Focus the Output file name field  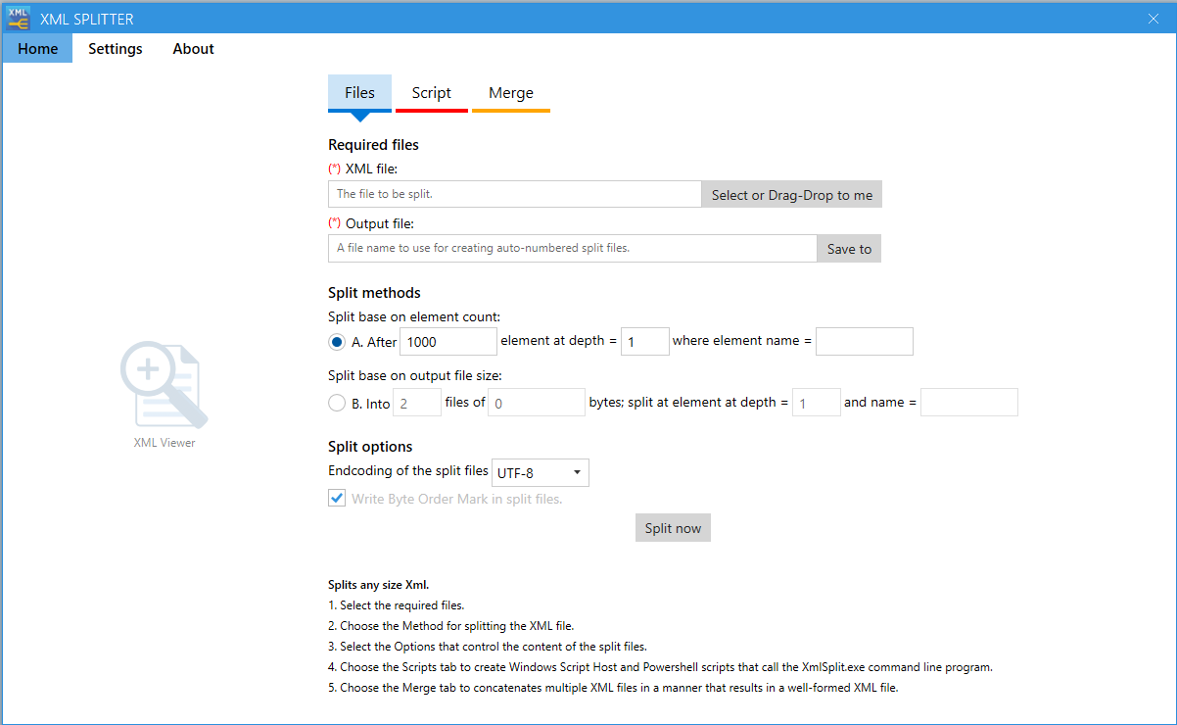573,249
